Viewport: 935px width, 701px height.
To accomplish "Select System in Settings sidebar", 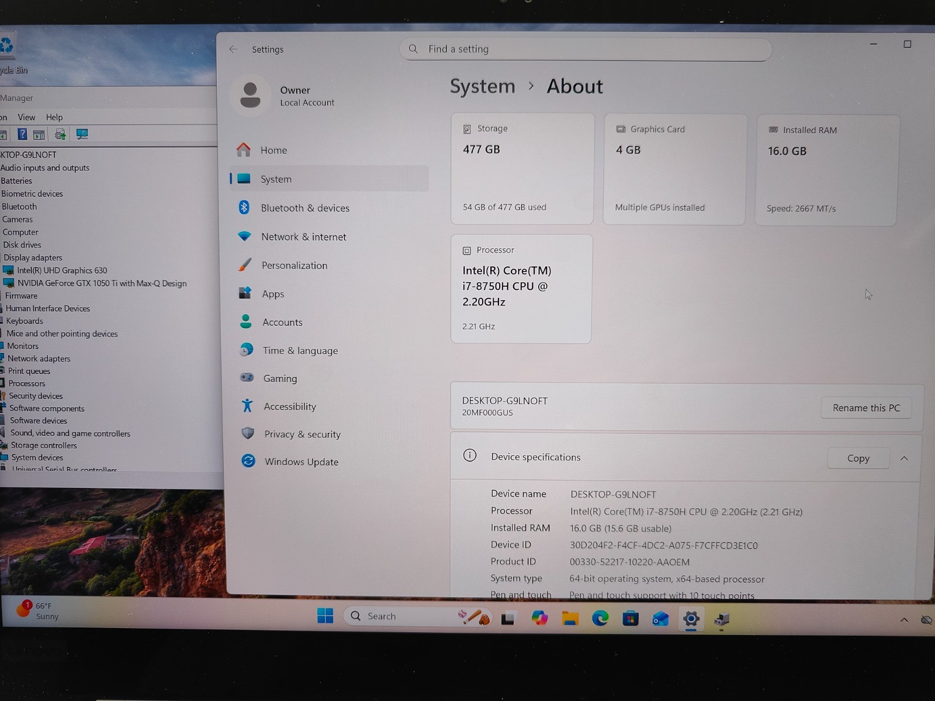I will click(329, 179).
